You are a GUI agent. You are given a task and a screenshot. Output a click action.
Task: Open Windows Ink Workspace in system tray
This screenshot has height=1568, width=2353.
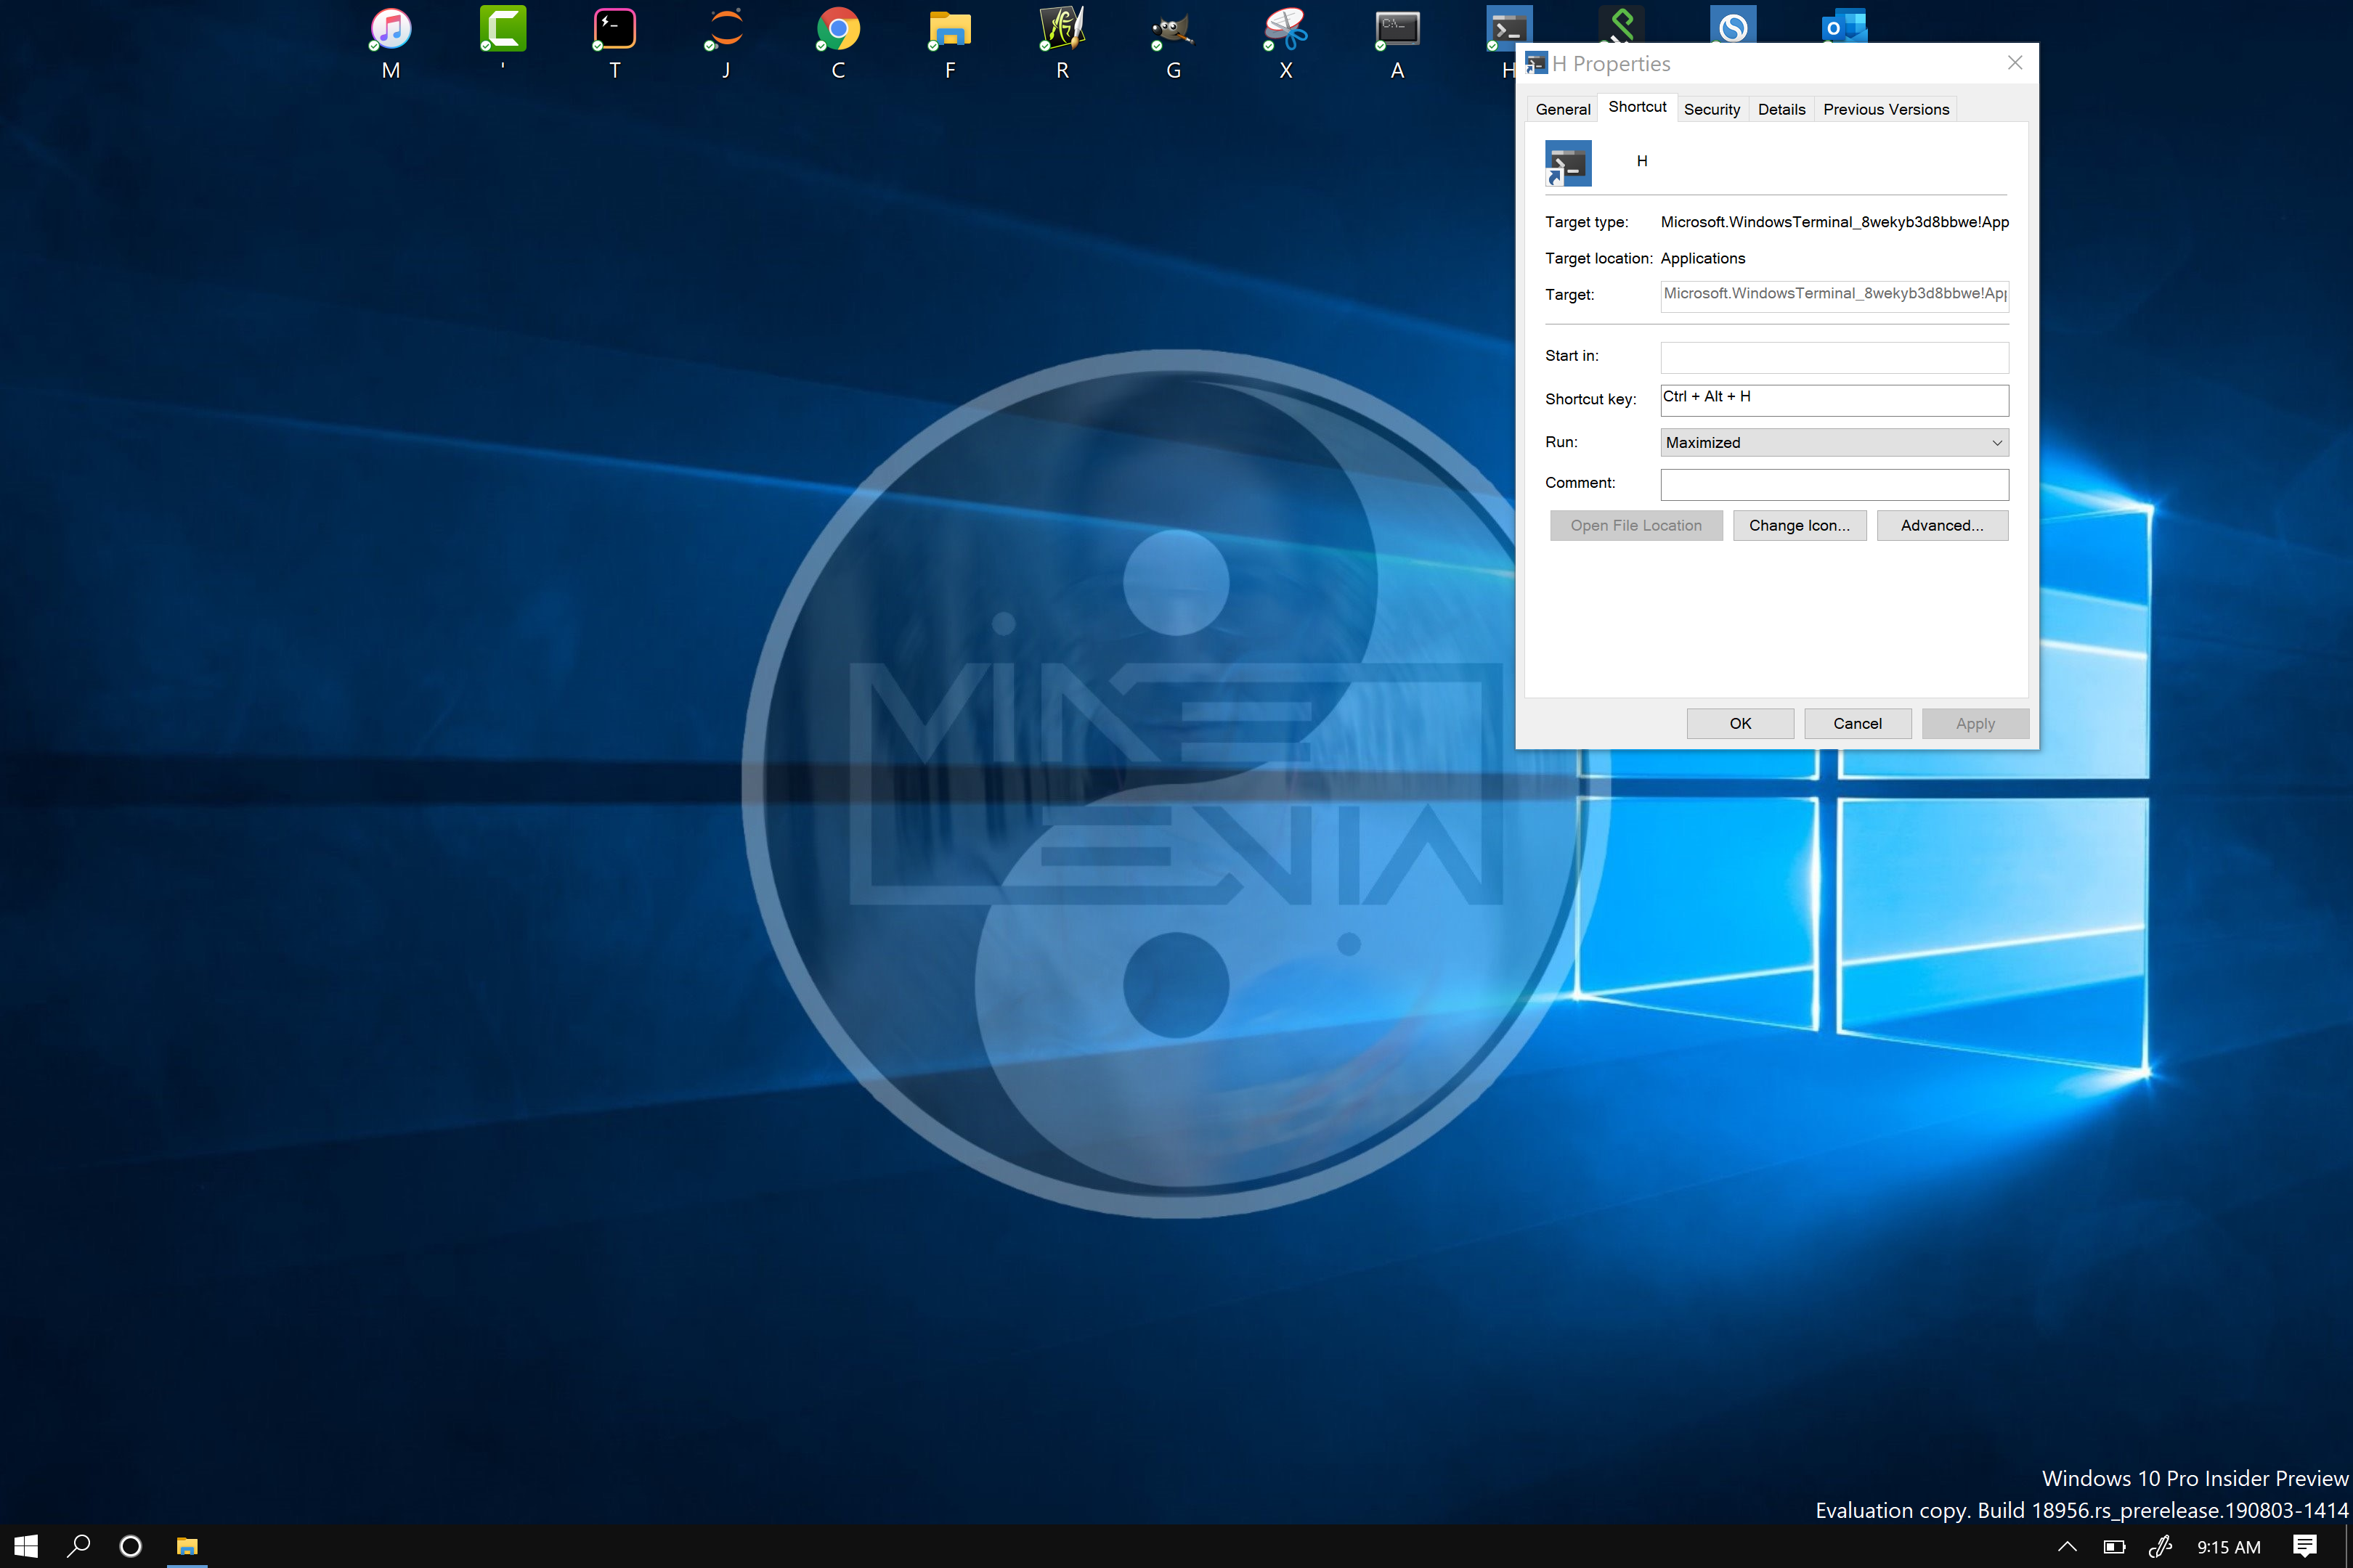tap(2161, 1546)
